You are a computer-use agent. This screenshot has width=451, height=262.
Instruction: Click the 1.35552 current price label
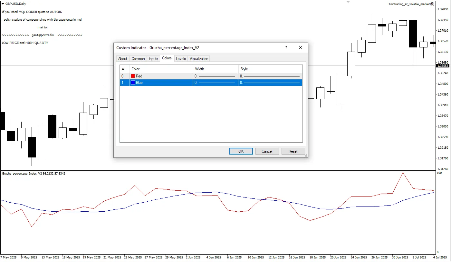[442, 66]
